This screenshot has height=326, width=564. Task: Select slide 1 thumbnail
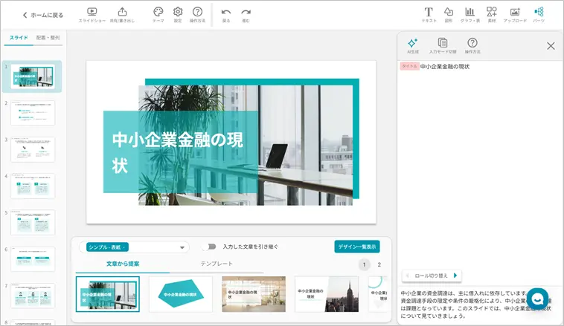coord(33,76)
